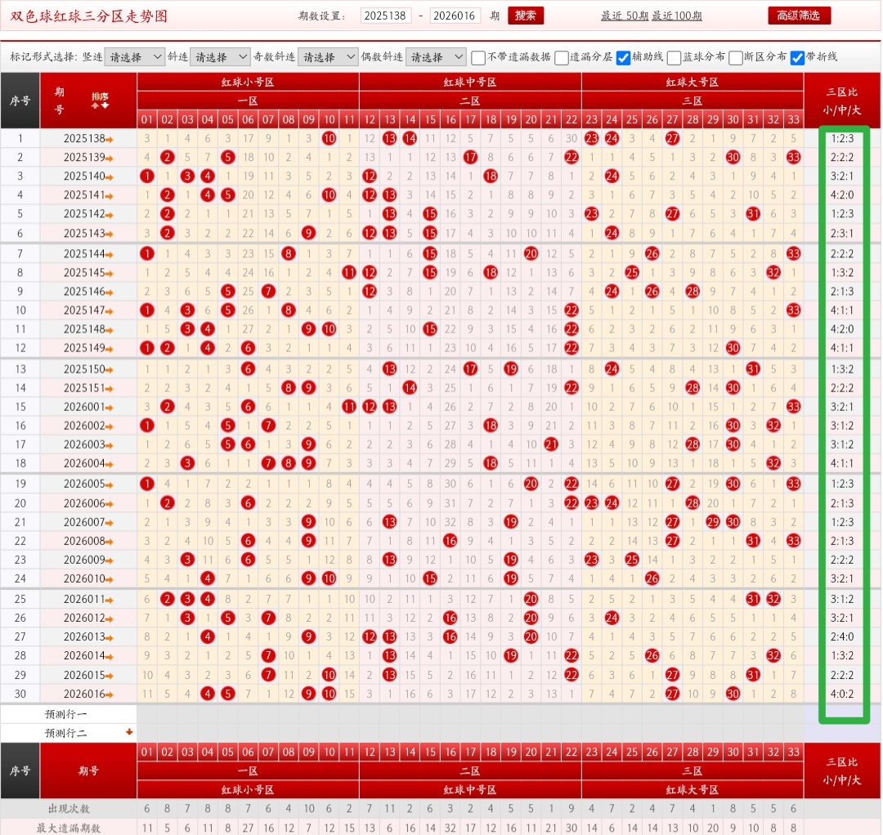Click the 排序 sort arrows icon
883x835 pixels.
pyautogui.click(x=101, y=105)
